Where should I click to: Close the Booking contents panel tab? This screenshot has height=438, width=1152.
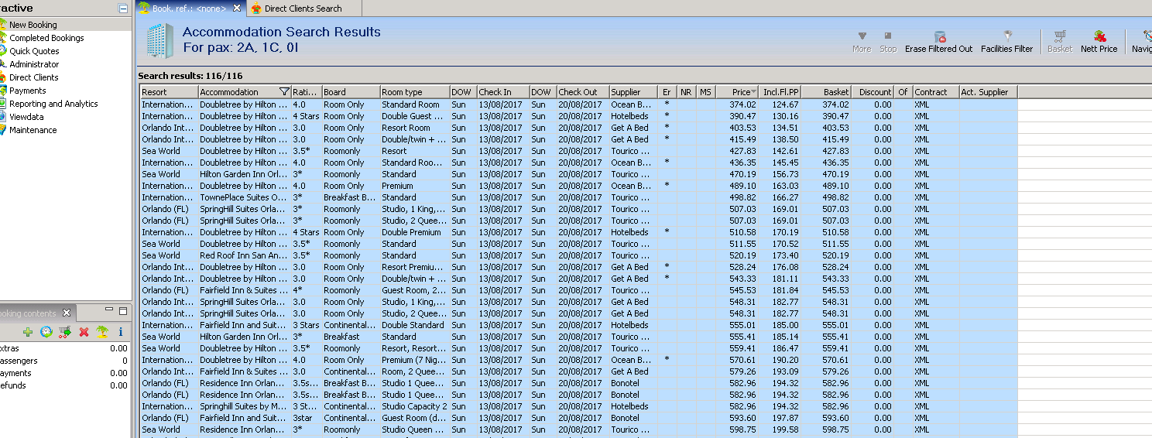pos(67,313)
